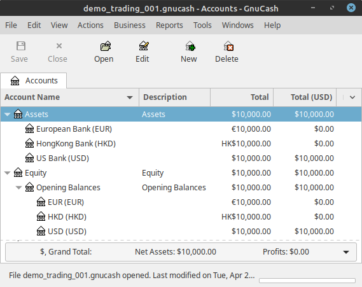Collapse the Opening Balances subtree
The height and width of the screenshot is (287, 362).
[18, 187]
